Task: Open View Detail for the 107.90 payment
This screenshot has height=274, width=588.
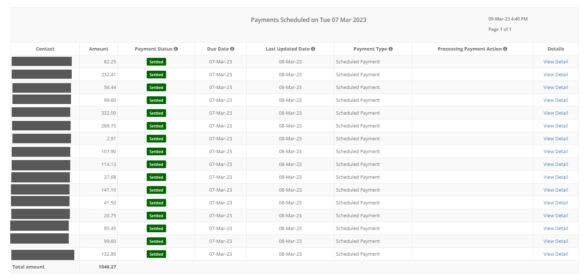Action: [x=556, y=151]
